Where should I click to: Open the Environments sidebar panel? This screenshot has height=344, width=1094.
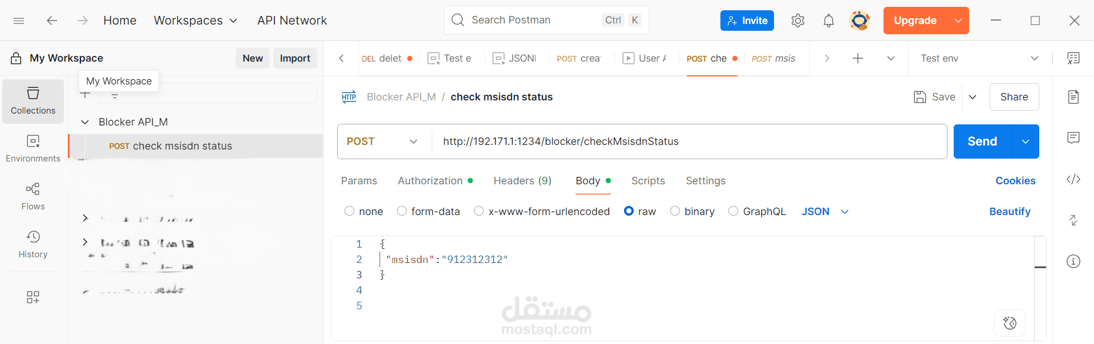[x=33, y=148]
